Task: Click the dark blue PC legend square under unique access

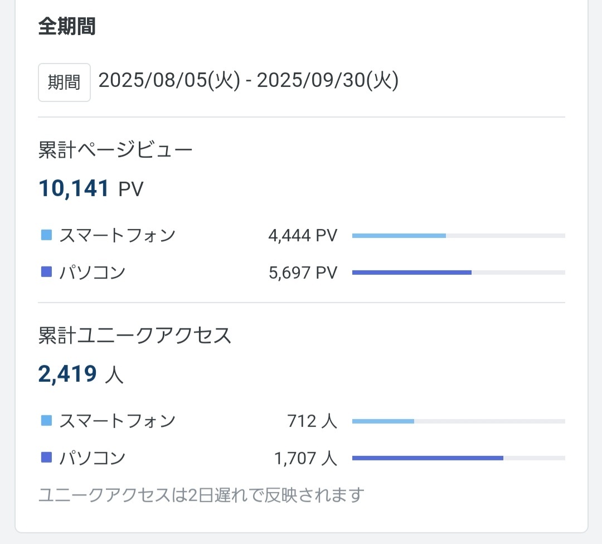Action: [47, 458]
